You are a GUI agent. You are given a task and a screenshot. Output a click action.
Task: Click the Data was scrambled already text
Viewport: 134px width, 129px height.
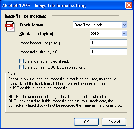(x=47, y=61)
